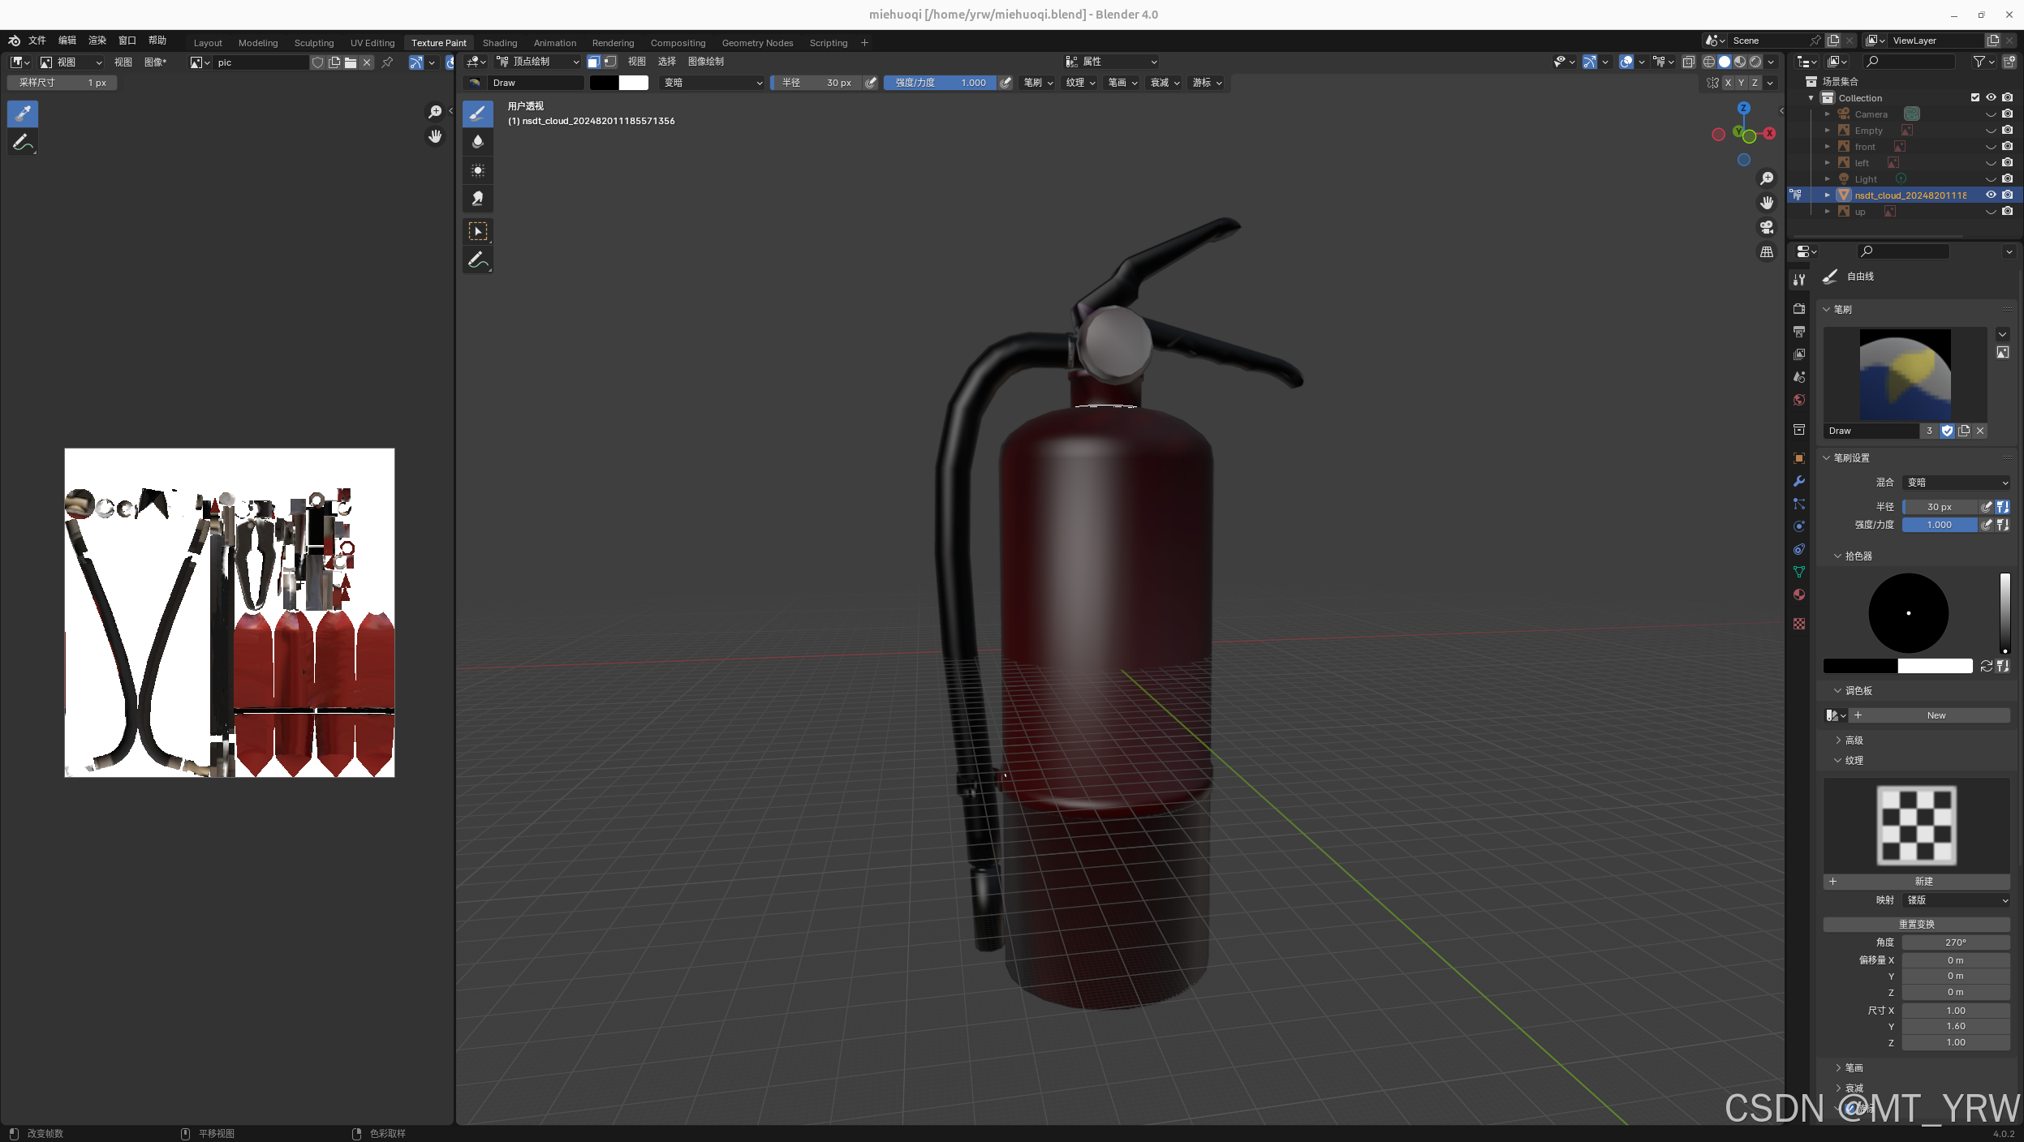Click the zoom magnifier in image editor
The image size is (2024, 1142).
coord(435,112)
